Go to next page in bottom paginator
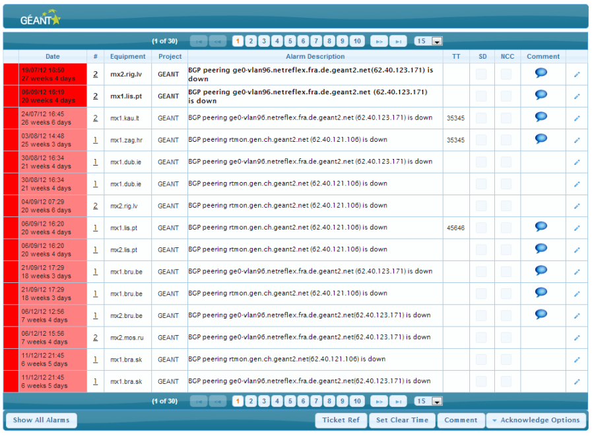This screenshot has width=594, height=436. pos(379,401)
